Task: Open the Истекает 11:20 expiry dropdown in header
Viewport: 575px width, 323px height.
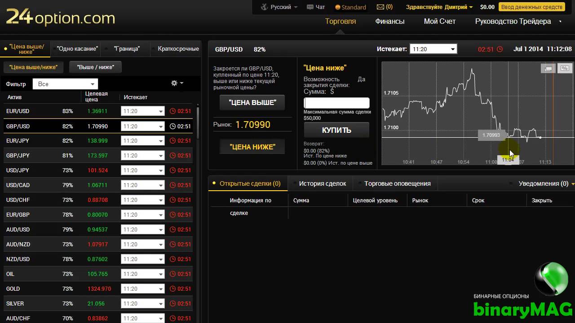Action: click(x=433, y=49)
